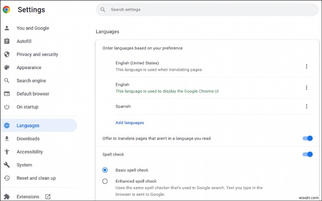Click the external link icon beside Extensions
The height and width of the screenshot is (201, 322).
point(47,197)
